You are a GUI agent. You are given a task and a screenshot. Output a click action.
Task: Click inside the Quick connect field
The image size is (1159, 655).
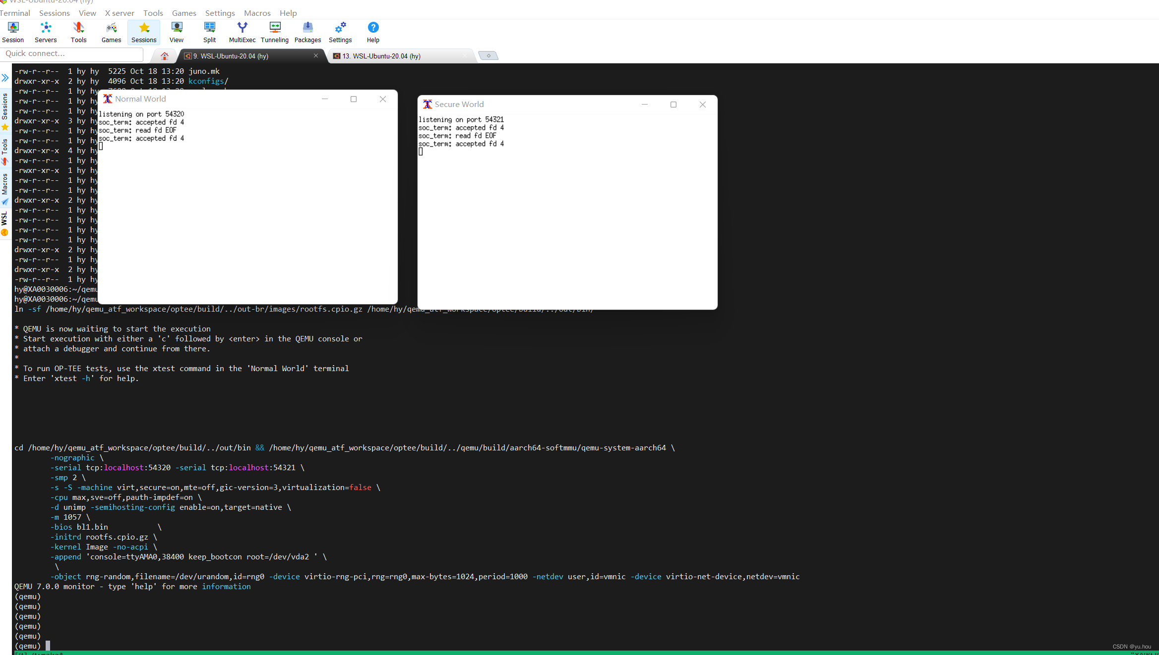tap(72, 54)
